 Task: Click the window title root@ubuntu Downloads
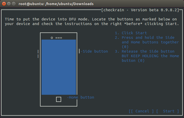pyautogui.click(x=56, y=4)
